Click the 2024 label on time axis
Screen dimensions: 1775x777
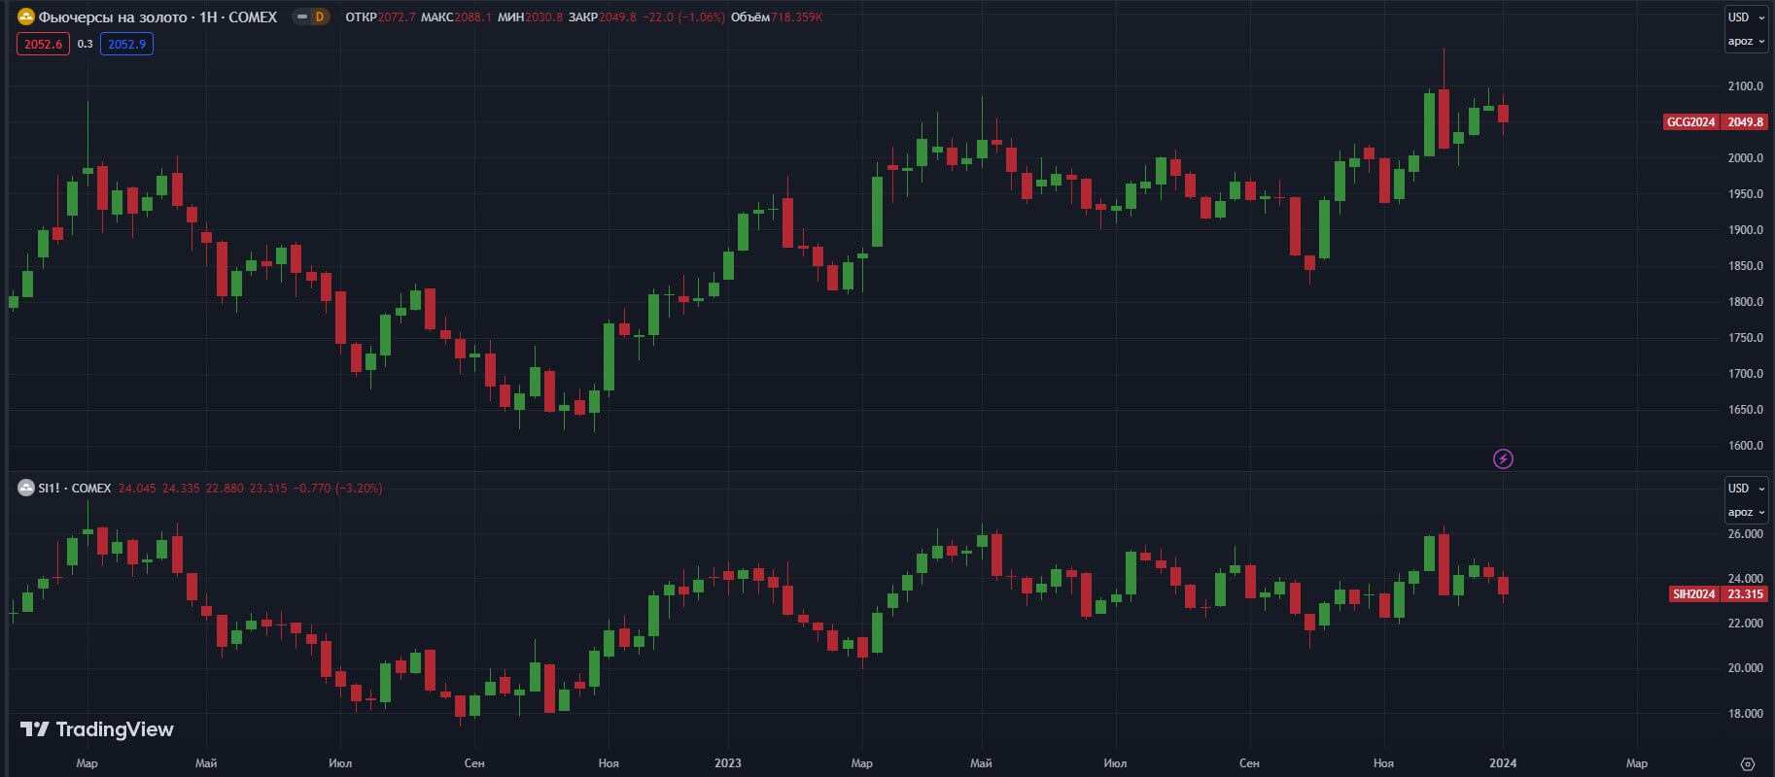pos(1503,763)
